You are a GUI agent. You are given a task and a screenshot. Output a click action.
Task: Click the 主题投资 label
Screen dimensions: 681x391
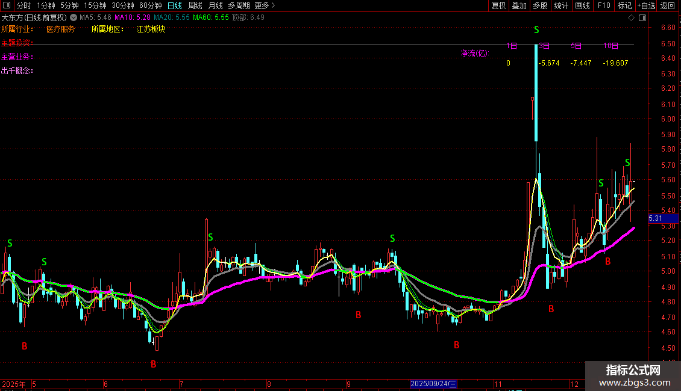pos(17,43)
